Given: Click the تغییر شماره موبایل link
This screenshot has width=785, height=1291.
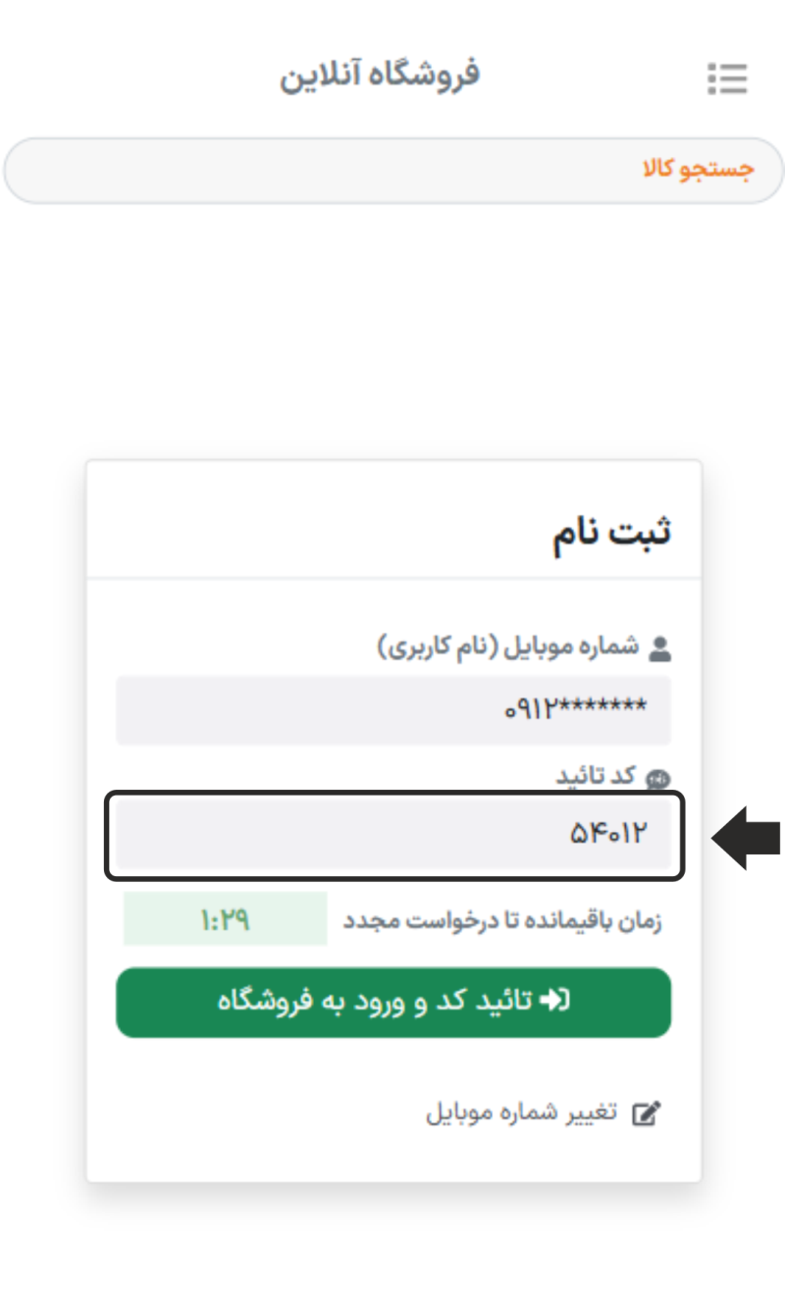Looking at the screenshot, I should (x=521, y=1113).
